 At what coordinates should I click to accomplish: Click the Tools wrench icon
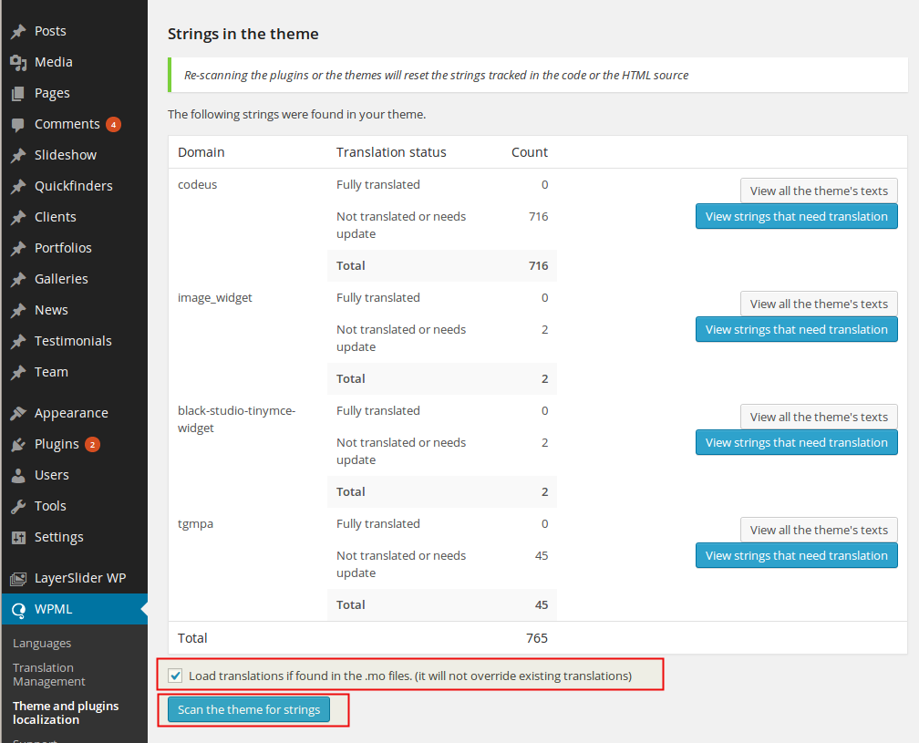pyautogui.click(x=18, y=506)
